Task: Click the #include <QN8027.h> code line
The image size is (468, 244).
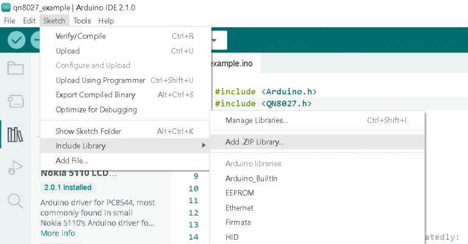Action: pyautogui.click(x=263, y=103)
